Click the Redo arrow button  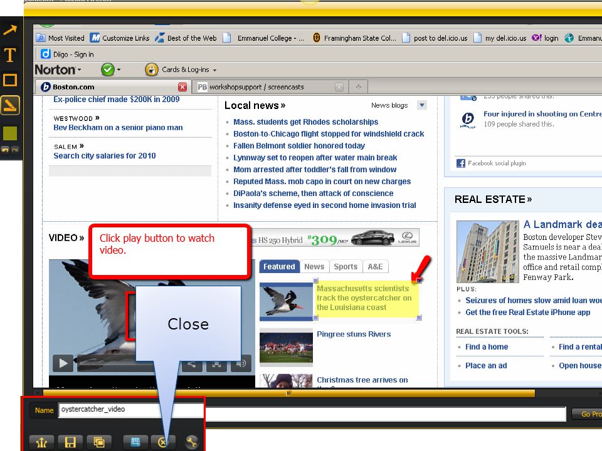[x=14, y=150]
